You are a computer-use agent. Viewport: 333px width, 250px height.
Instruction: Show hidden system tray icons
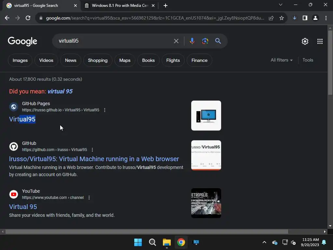pyautogui.click(x=264, y=242)
